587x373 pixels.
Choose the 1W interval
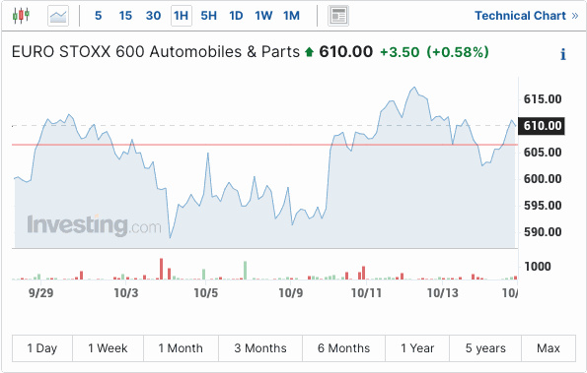pos(263,16)
